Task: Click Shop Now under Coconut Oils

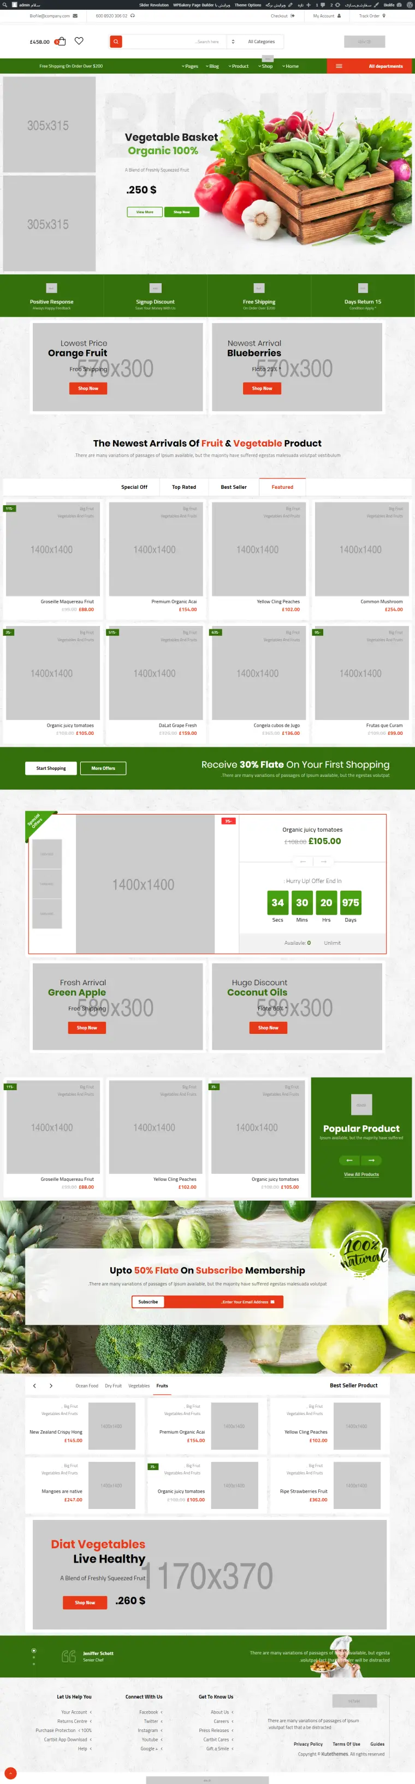Action: click(x=268, y=1028)
